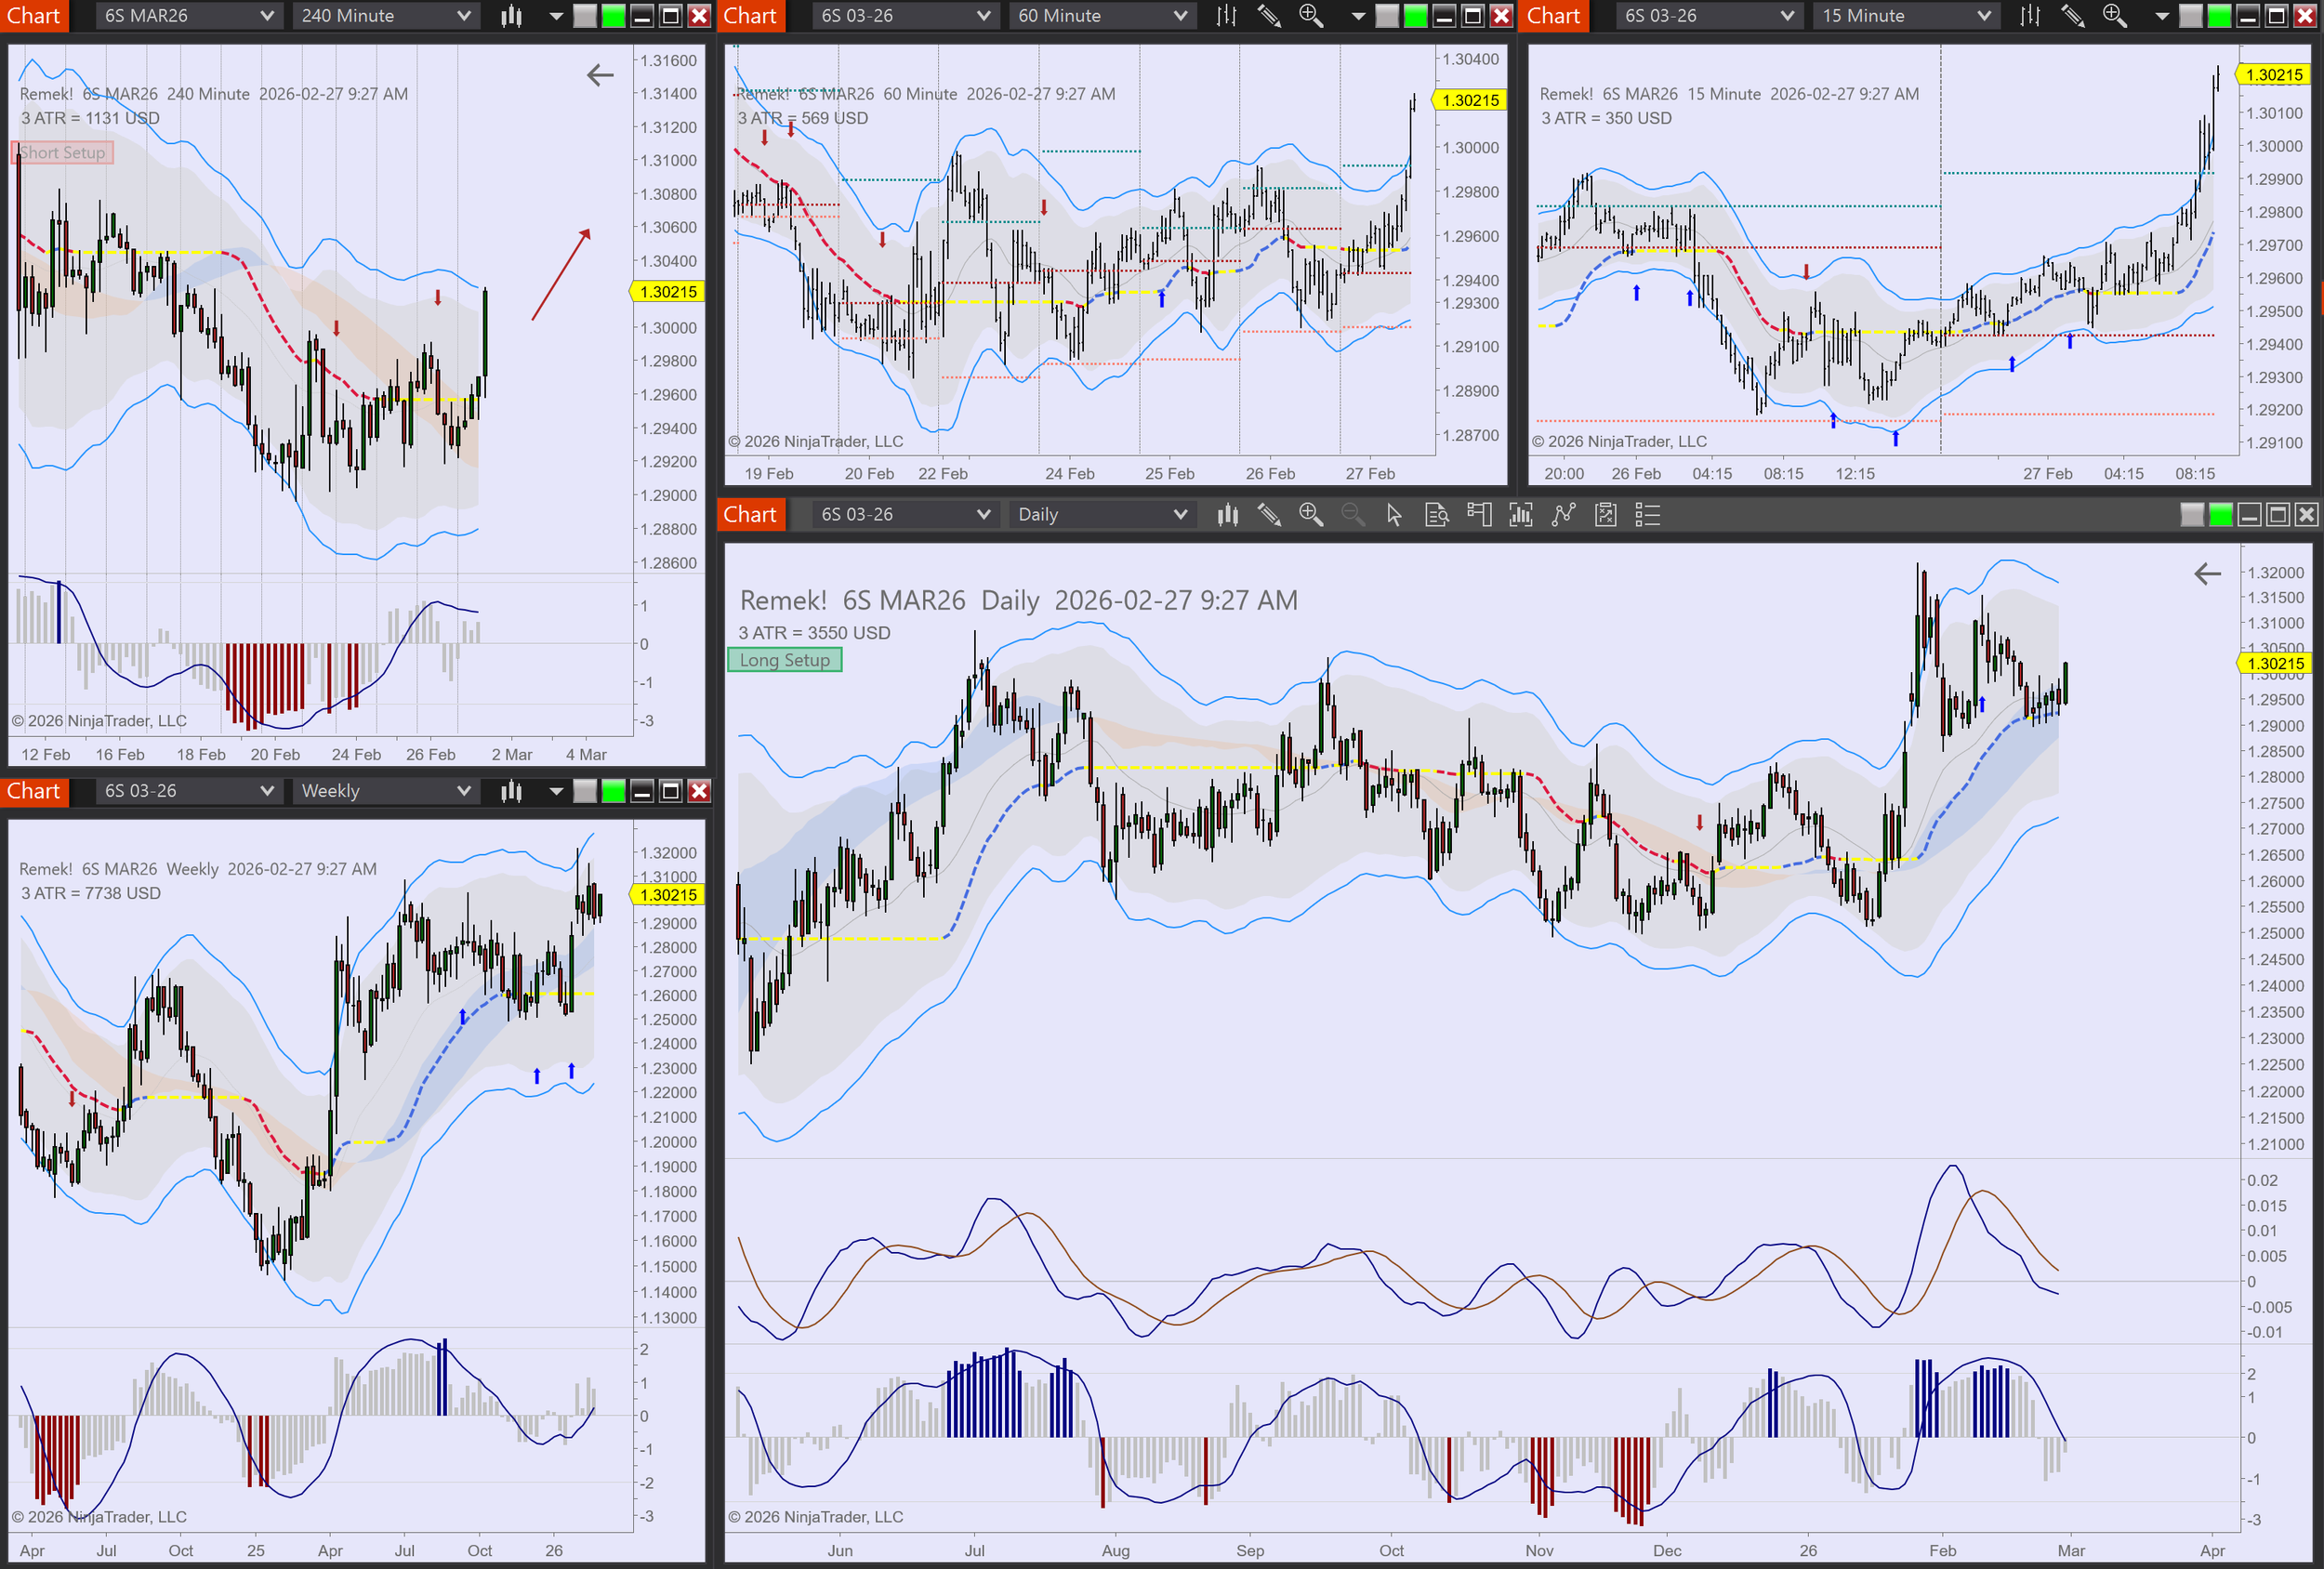
Task: Open 6S 03-26 instrument dropdown on Daily chart
Action: pos(904,515)
